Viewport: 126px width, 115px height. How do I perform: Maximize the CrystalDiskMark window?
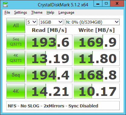click(106, 3)
